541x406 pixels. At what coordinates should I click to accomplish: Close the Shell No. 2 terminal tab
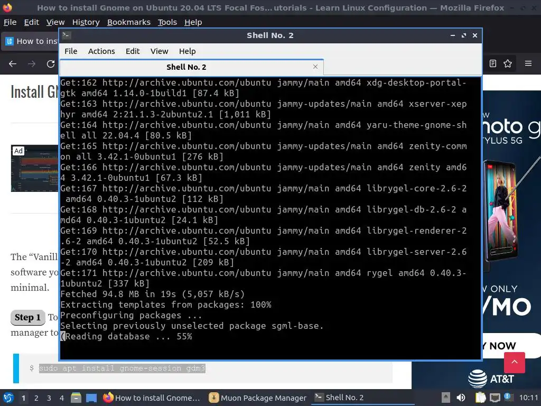coord(315,67)
